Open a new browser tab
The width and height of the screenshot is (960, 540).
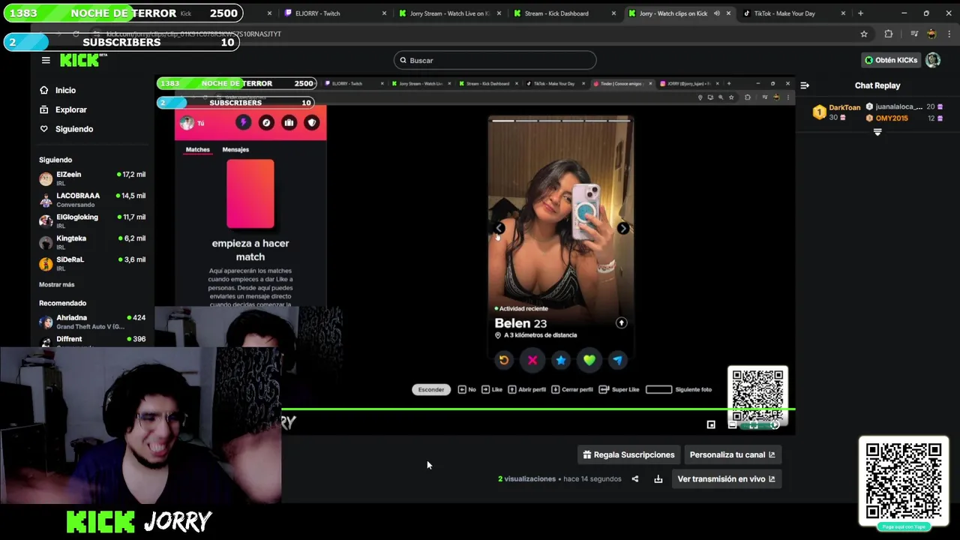860,13
